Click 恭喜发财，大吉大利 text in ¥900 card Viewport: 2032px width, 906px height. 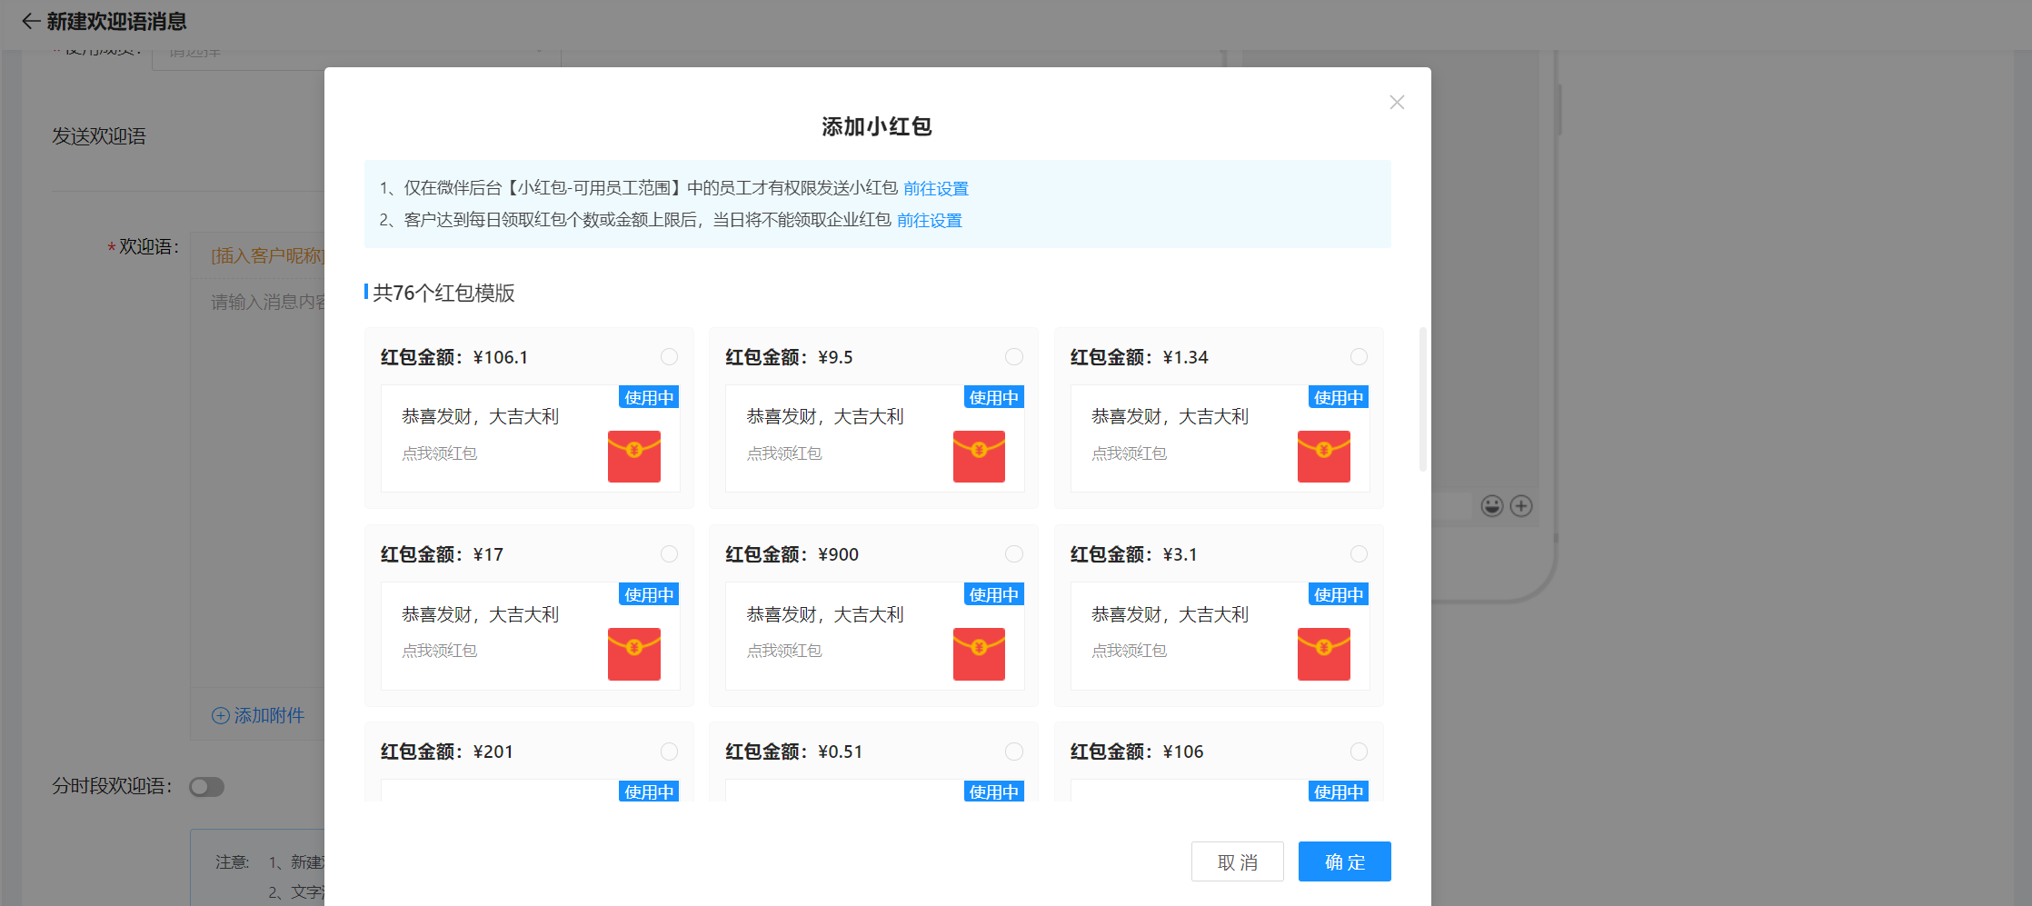[x=825, y=614]
